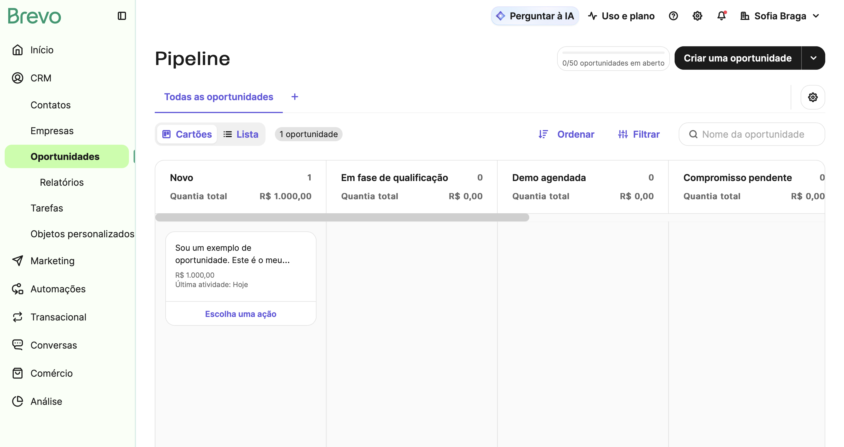Click Uso e plano link
The height and width of the screenshot is (447, 844).
click(x=622, y=16)
